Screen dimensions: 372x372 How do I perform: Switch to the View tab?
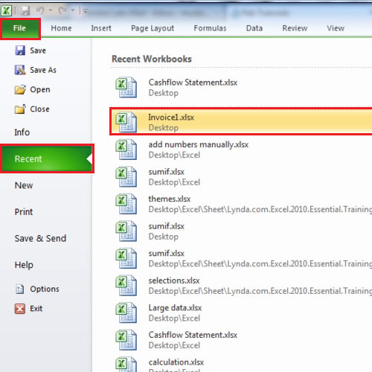pos(336,28)
